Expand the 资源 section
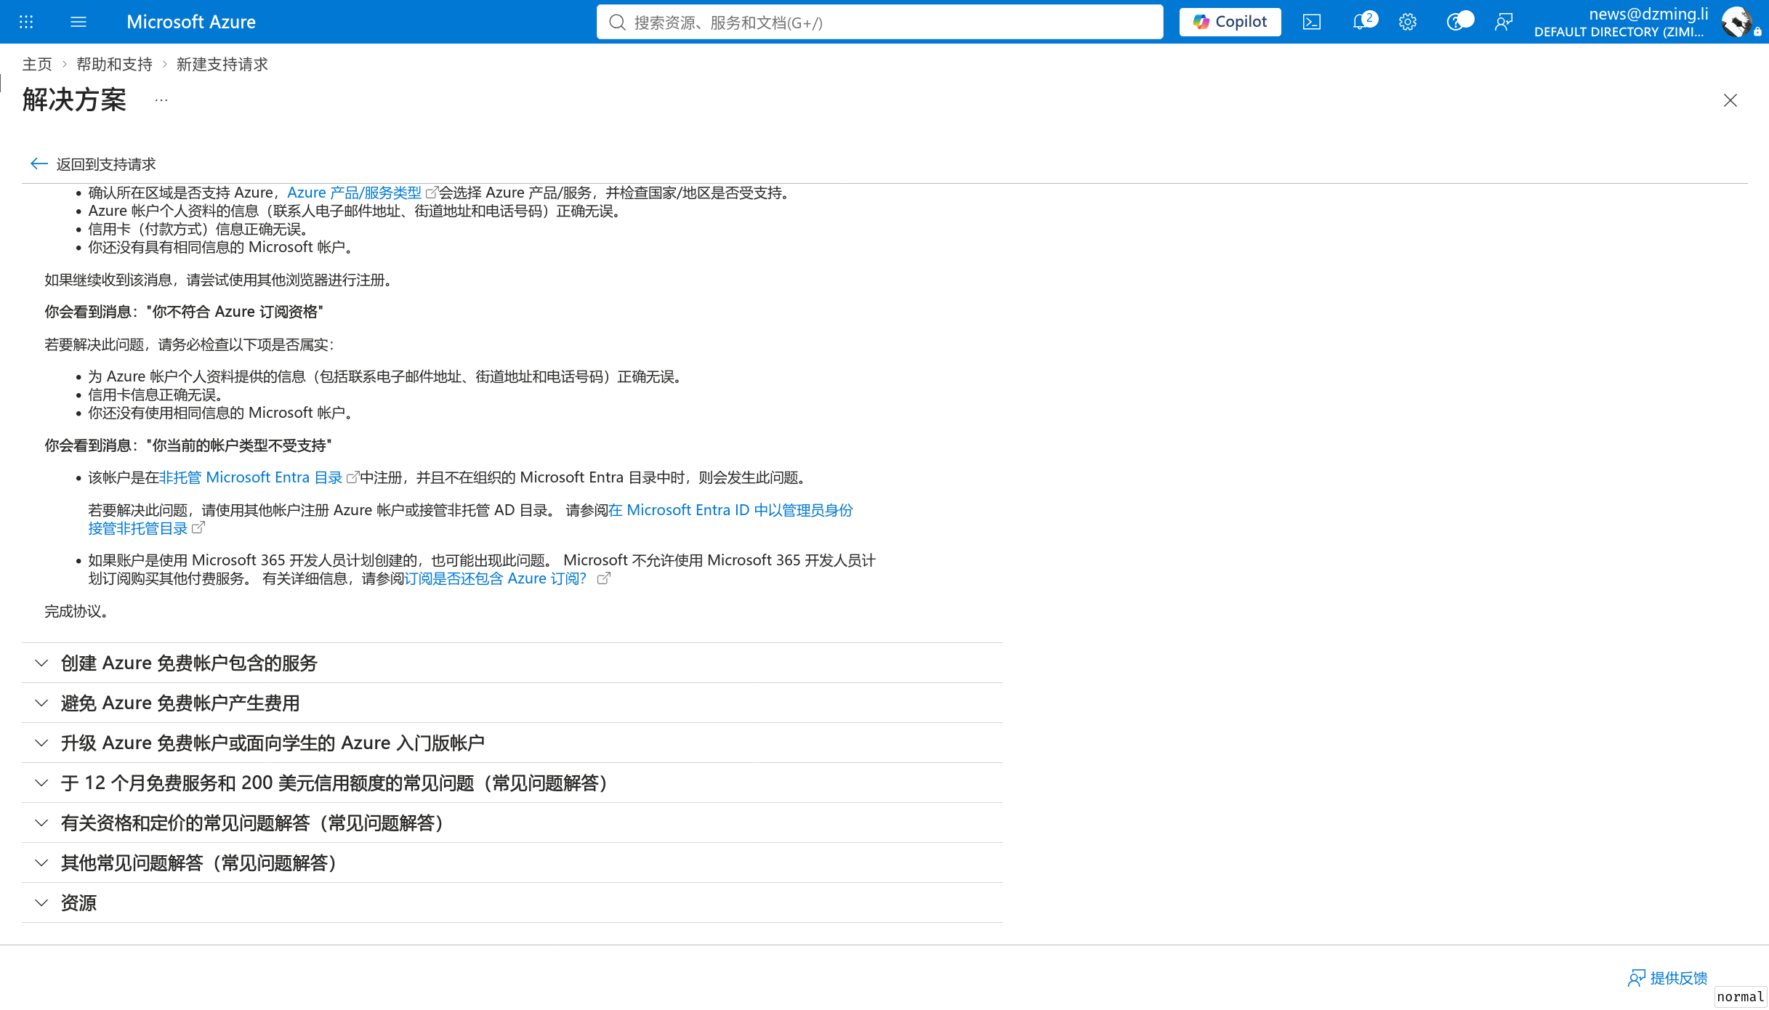 point(512,902)
